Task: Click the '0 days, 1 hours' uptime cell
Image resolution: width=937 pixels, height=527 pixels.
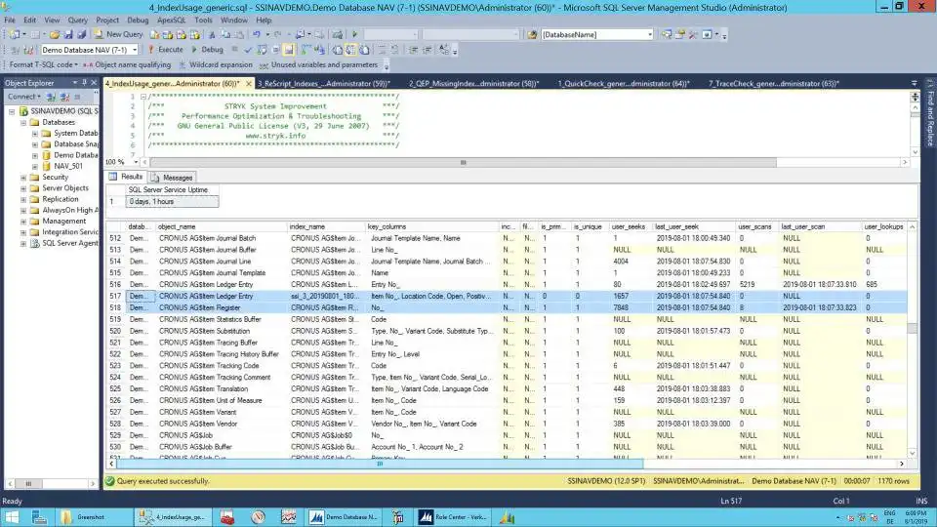Action: pyautogui.click(x=172, y=202)
